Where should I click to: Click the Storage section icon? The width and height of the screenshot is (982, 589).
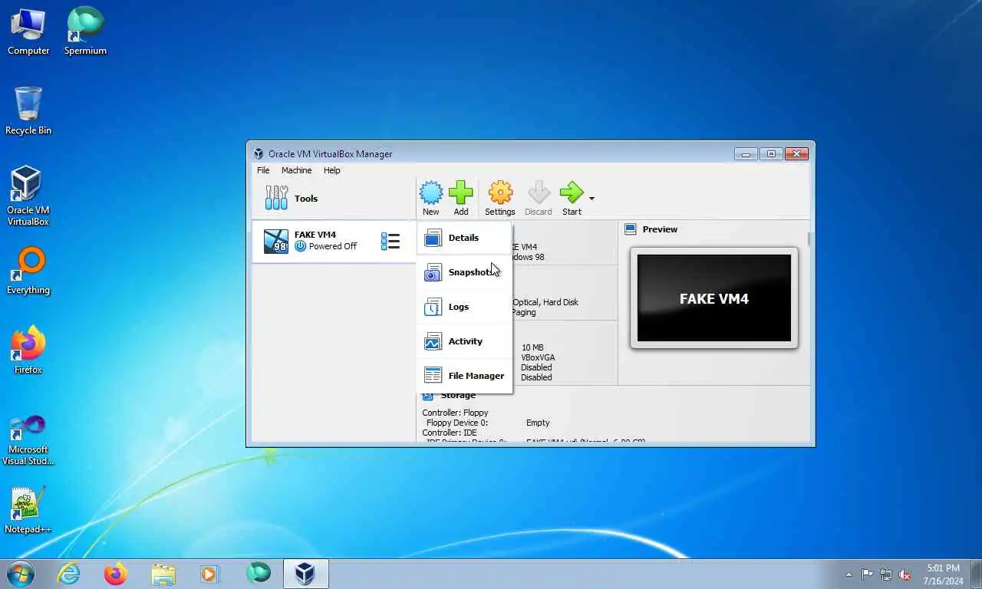[427, 396]
